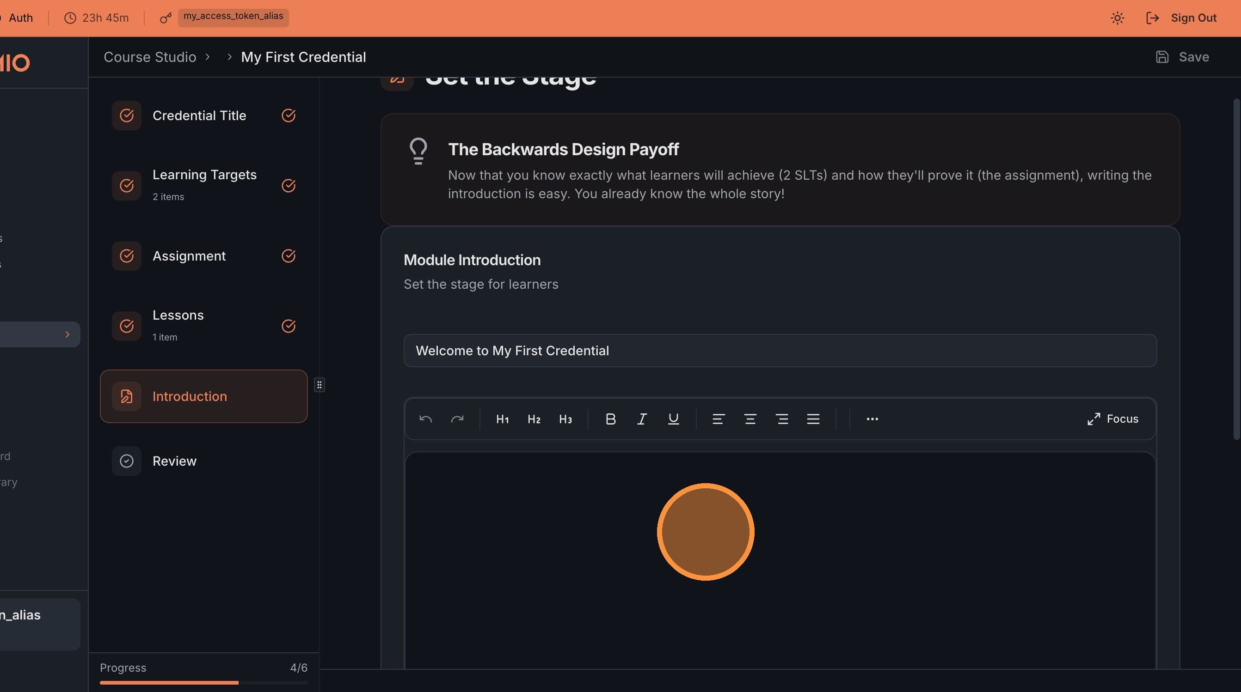
Task: Apply Heading 3 formatting
Action: click(565, 419)
